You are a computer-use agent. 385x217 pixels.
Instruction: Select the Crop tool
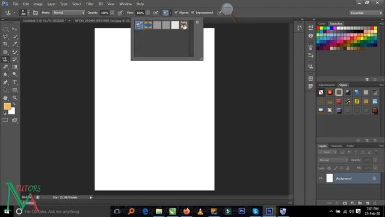click(5, 44)
